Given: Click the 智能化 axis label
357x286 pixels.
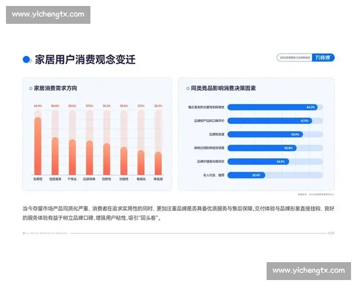Looking at the screenshot, I should click(141, 179).
